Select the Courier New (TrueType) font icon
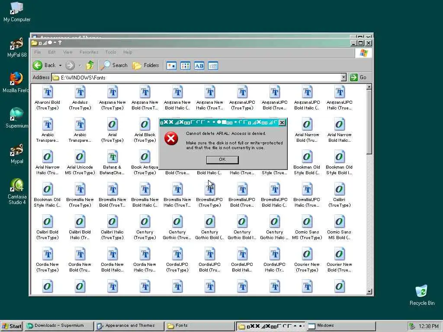The width and height of the screenshot is (443, 332). click(x=307, y=260)
